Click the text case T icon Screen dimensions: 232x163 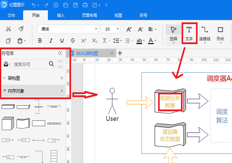[104, 40]
